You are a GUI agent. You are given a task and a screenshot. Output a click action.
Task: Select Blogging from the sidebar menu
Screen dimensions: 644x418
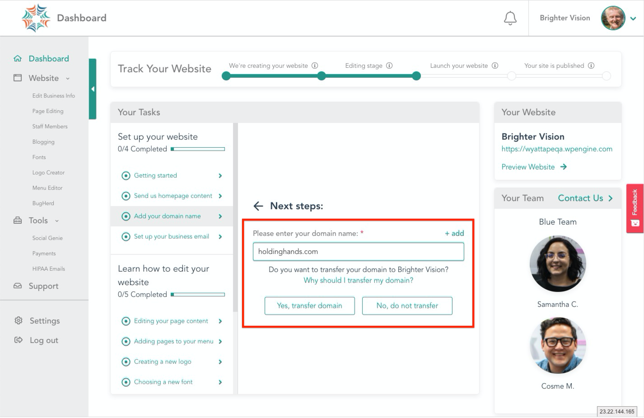(43, 141)
